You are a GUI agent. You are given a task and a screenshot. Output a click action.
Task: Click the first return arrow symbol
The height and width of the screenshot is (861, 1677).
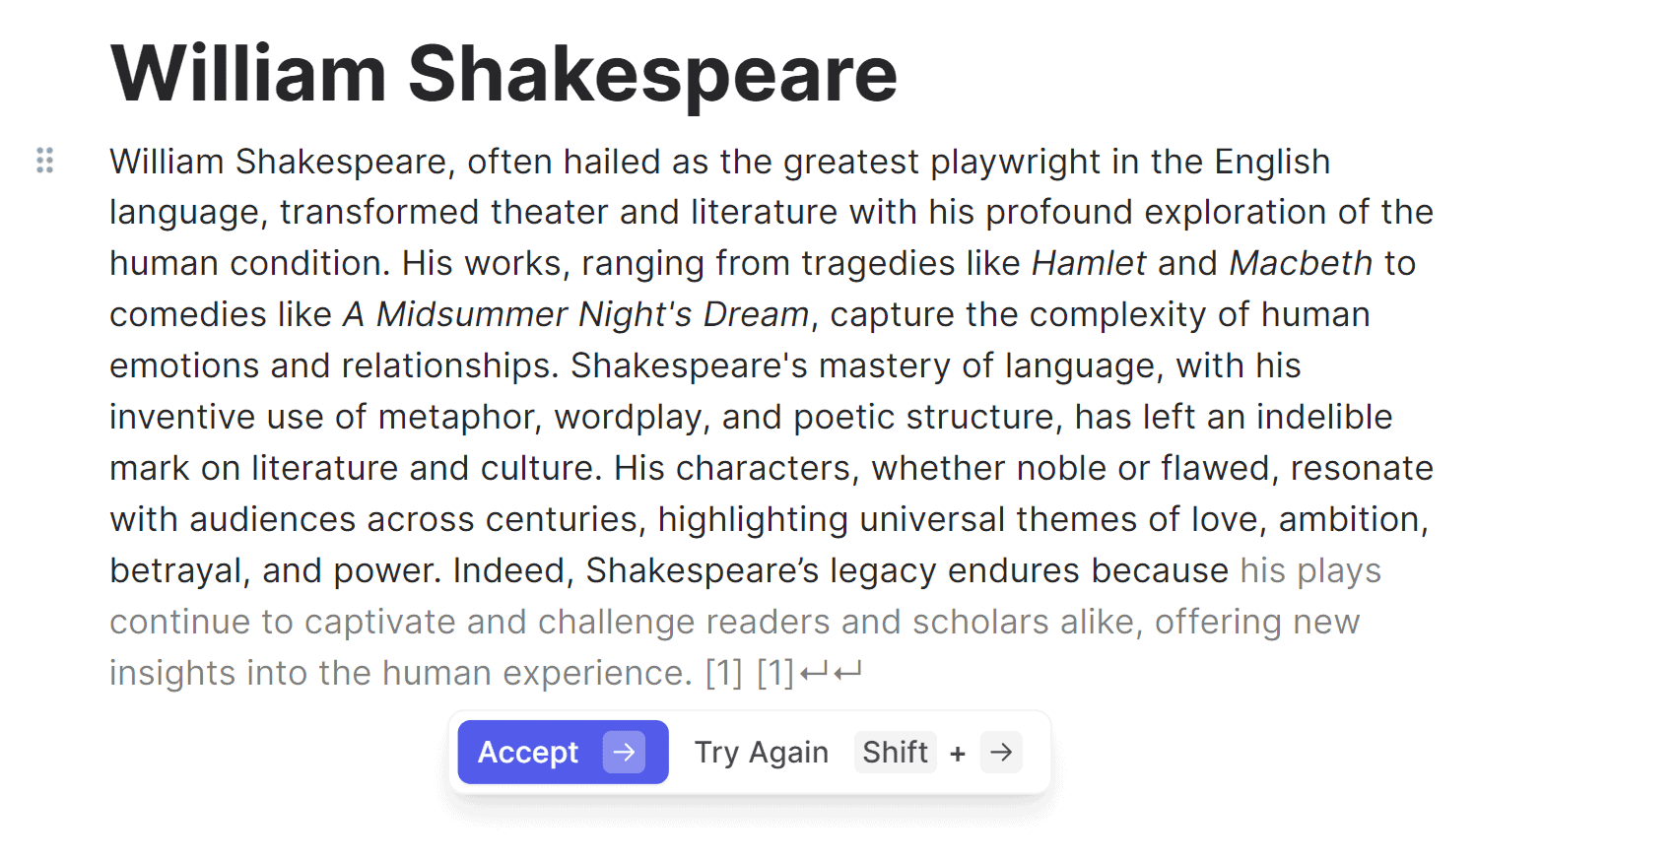coord(814,674)
